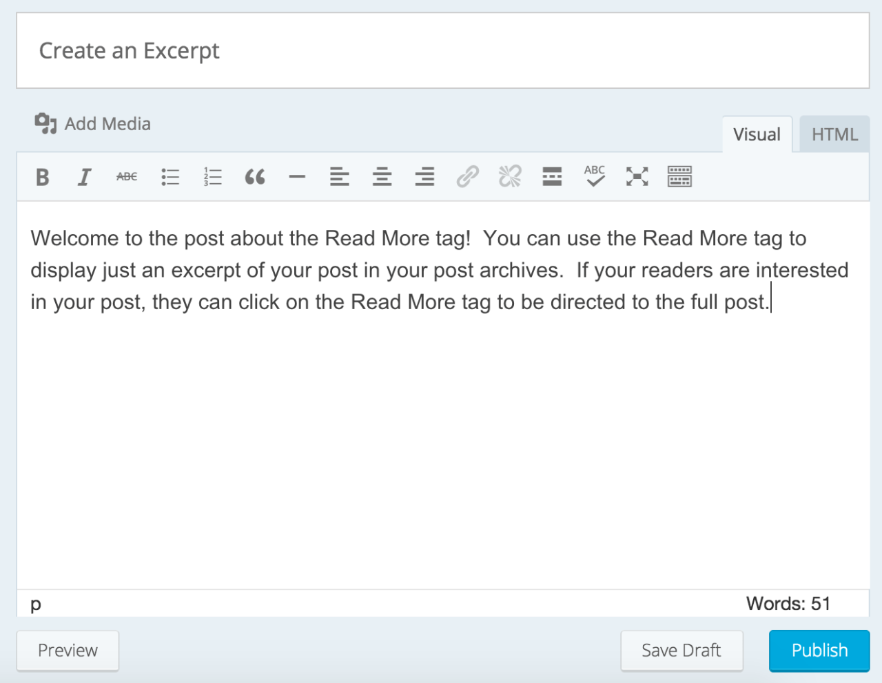Insert the Read More tag
The height and width of the screenshot is (683, 882).
point(552,177)
